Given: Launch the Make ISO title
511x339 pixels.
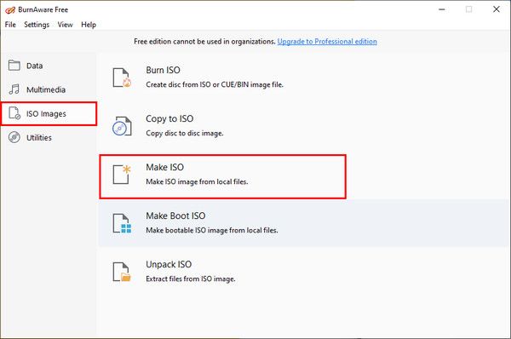Looking at the screenshot, I should click(x=164, y=167).
